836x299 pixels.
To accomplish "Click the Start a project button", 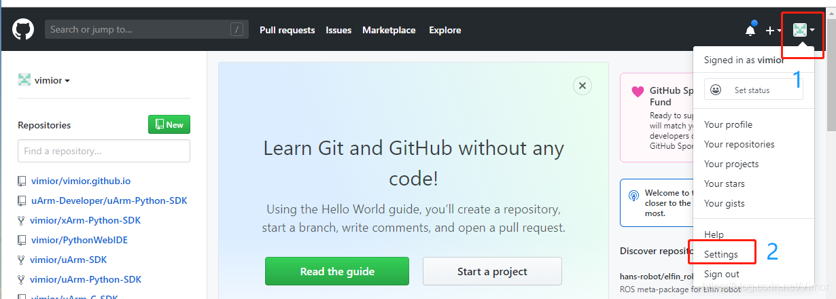I will pyautogui.click(x=492, y=271).
